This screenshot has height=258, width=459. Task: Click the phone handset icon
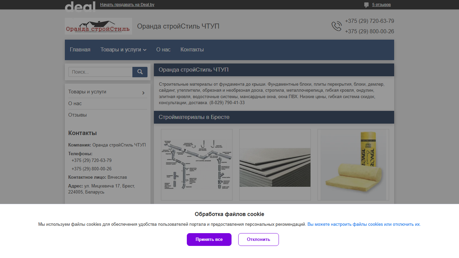(x=336, y=26)
